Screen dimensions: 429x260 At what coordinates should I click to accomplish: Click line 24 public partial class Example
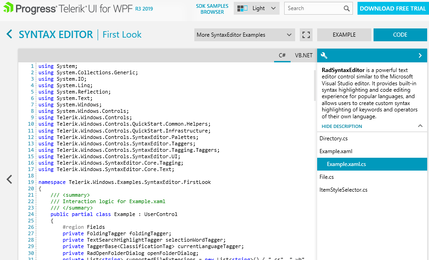[114, 214]
